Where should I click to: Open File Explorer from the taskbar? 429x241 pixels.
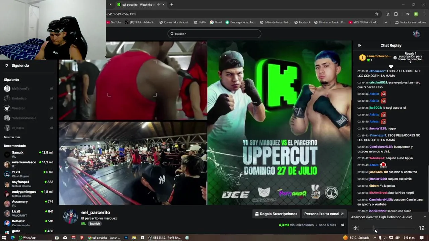[x=134, y=238]
